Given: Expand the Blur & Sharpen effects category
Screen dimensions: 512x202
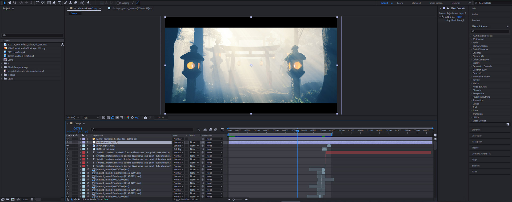Looking at the screenshot, I should 471,46.
